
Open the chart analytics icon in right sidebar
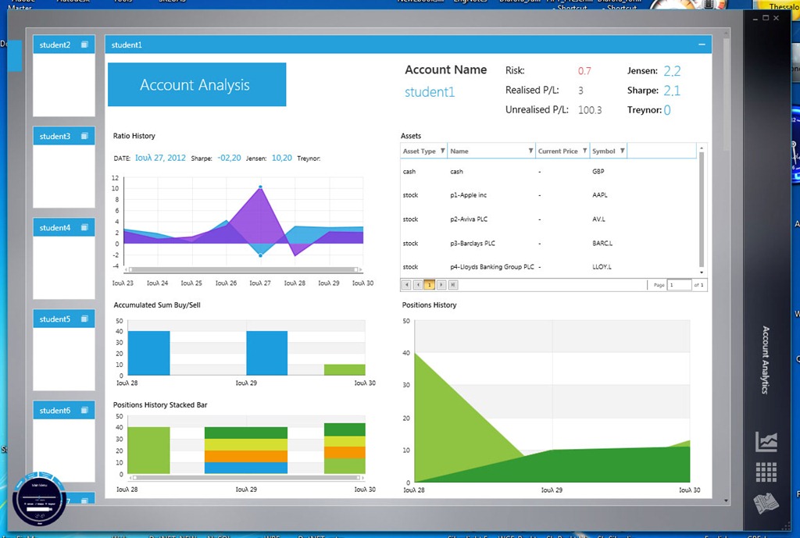click(x=766, y=442)
